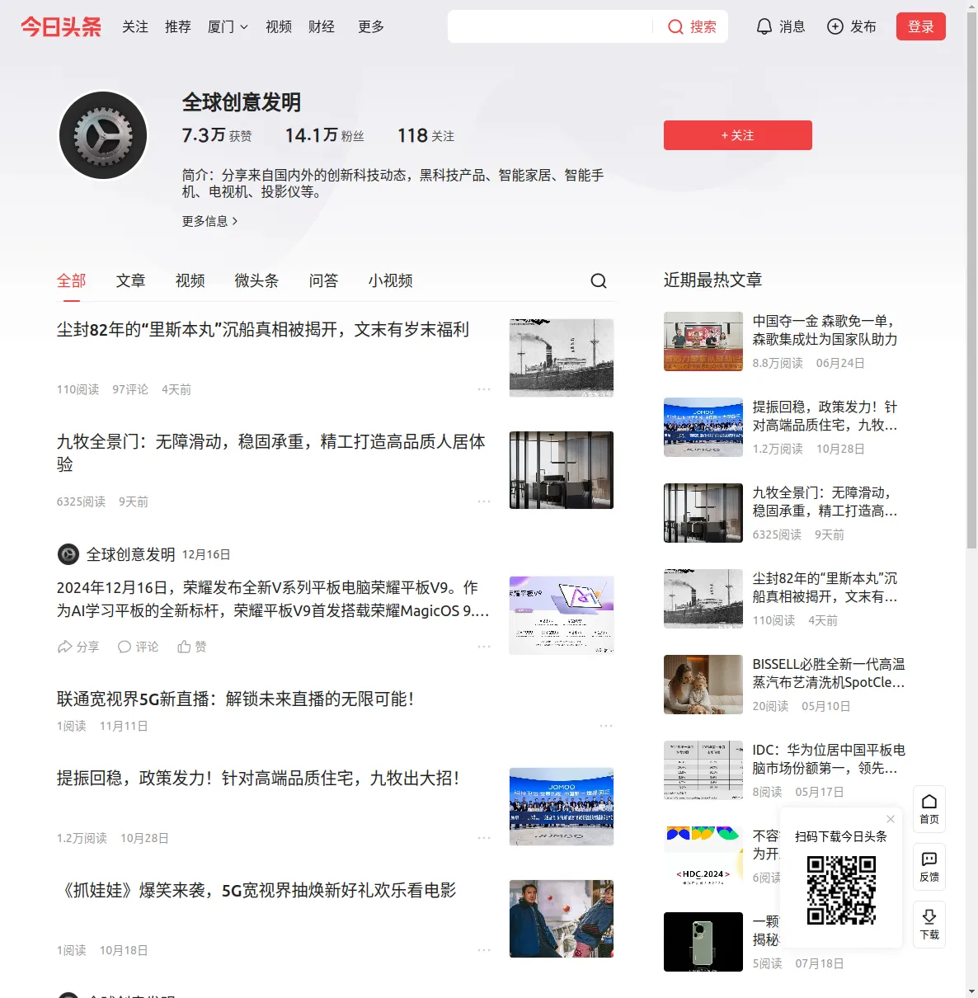Switch to the 问答 tab
Image resolution: width=978 pixels, height=998 pixels.
pyautogui.click(x=324, y=280)
